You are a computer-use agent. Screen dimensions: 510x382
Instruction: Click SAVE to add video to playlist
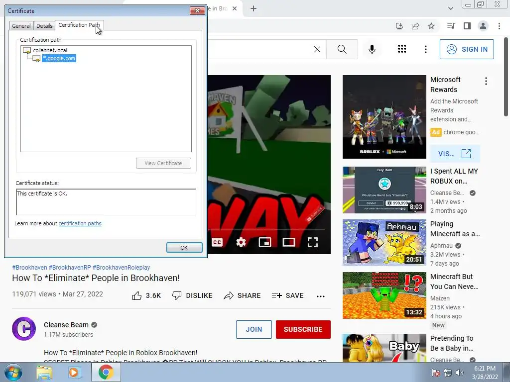pos(288,295)
